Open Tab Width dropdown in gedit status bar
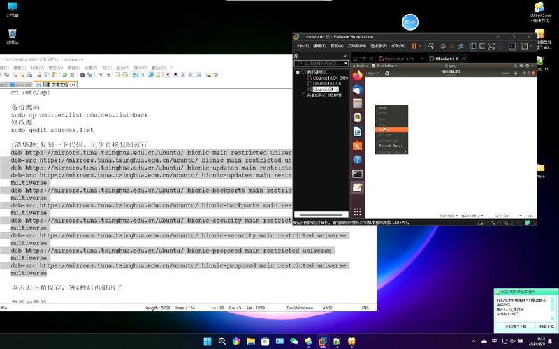 [x=472, y=216]
